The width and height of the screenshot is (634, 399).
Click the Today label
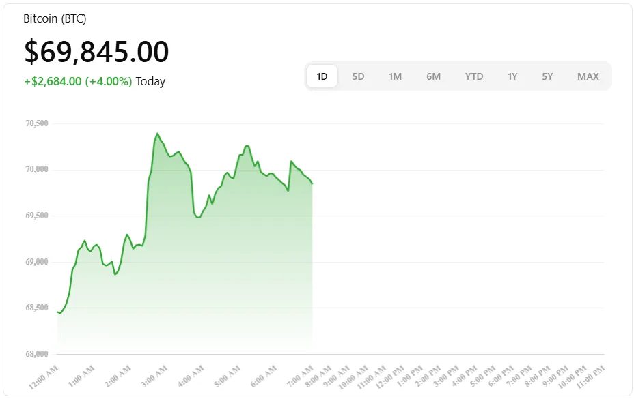coord(150,81)
